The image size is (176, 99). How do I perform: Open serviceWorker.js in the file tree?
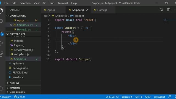click(23, 50)
